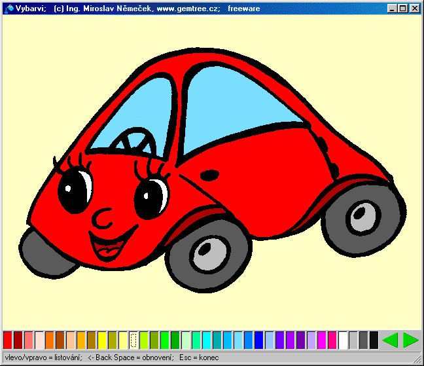Screen dimensions: 424x366
Task: Click the green left arrow for previous picture
Action: (389, 340)
